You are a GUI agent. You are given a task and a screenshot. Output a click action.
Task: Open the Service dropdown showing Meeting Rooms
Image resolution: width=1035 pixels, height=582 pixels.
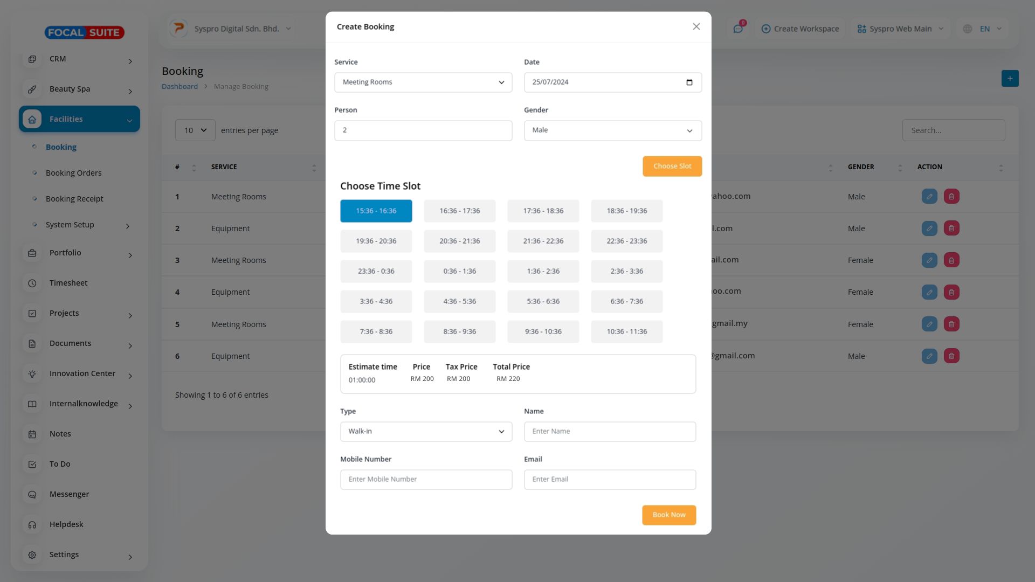tap(423, 82)
